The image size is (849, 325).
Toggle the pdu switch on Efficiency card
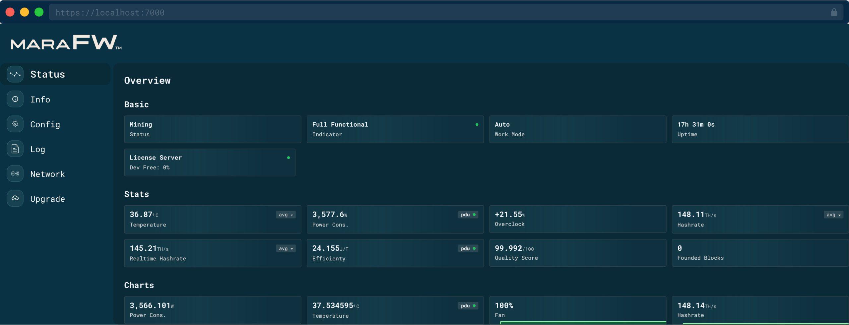(468, 249)
